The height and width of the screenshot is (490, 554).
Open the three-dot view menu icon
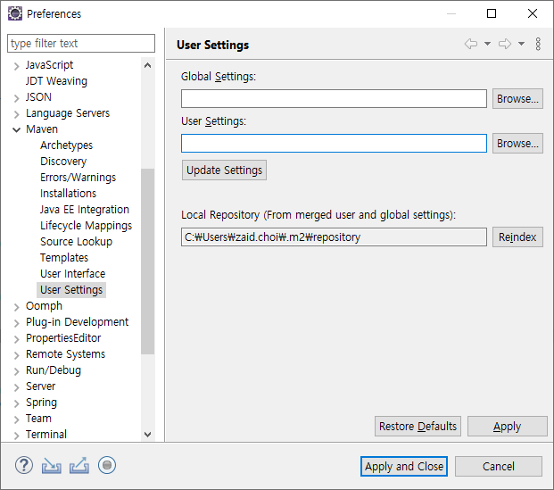tap(538, 44)
